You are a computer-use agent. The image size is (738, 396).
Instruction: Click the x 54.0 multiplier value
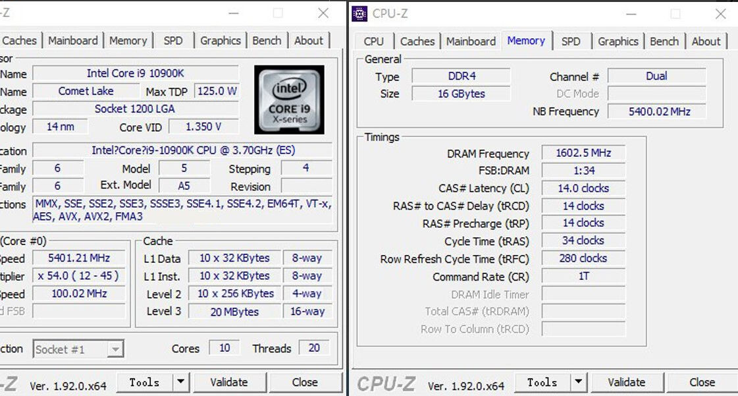click(x=78, y=275)
